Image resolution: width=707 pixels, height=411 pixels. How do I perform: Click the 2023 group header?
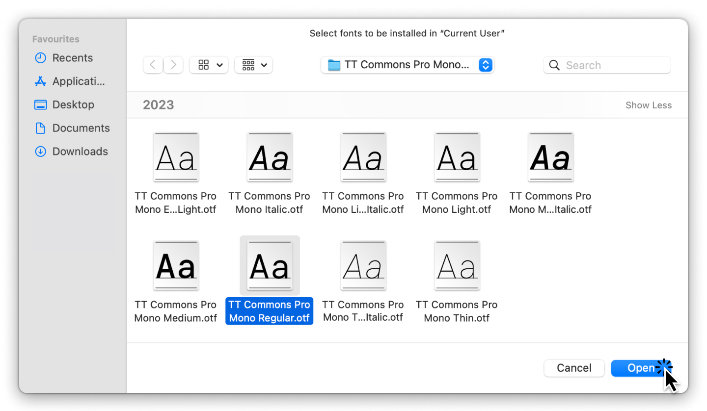point(159,105)
